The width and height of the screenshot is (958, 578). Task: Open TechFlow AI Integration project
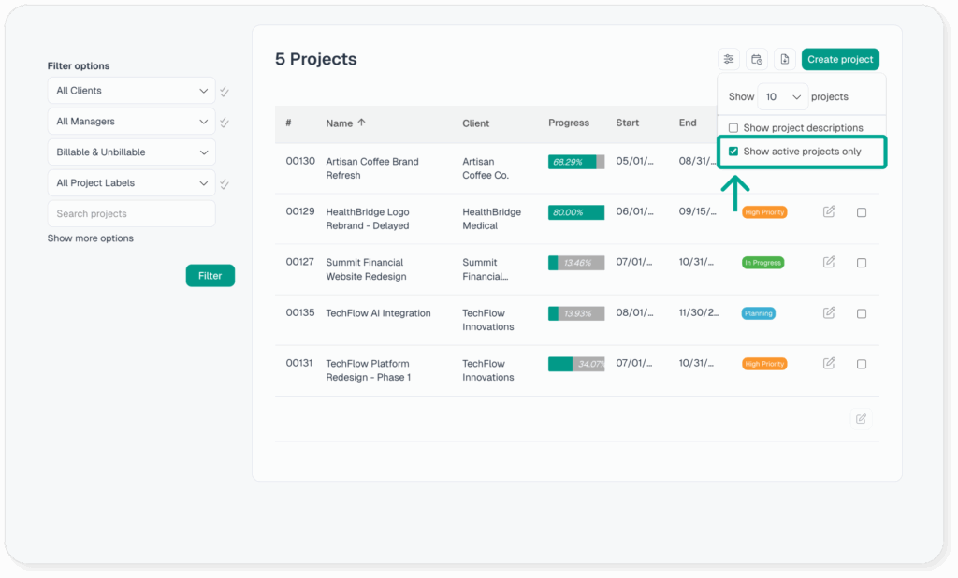pyautogui.click(x=378, y=313)
